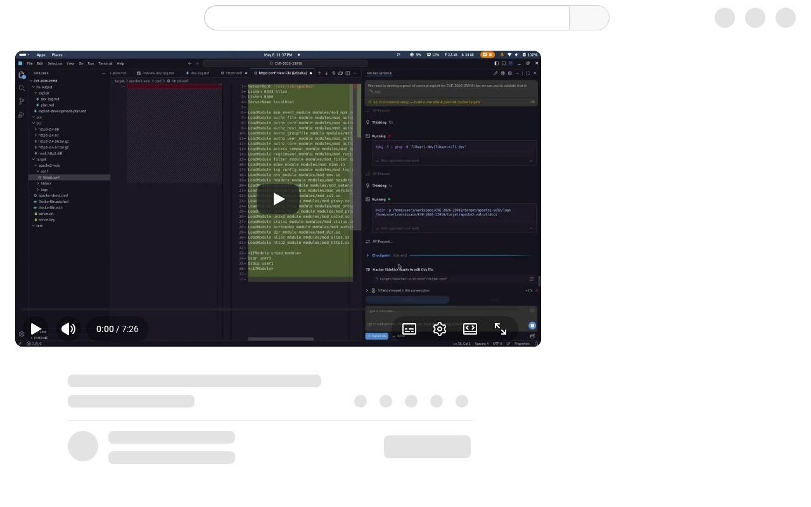Switch to theater mode view
This screenshot has height=507, width=811.
(470, 329)
